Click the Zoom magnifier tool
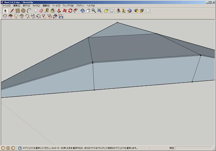Screen dimensions: 216x151 [93, 11]
